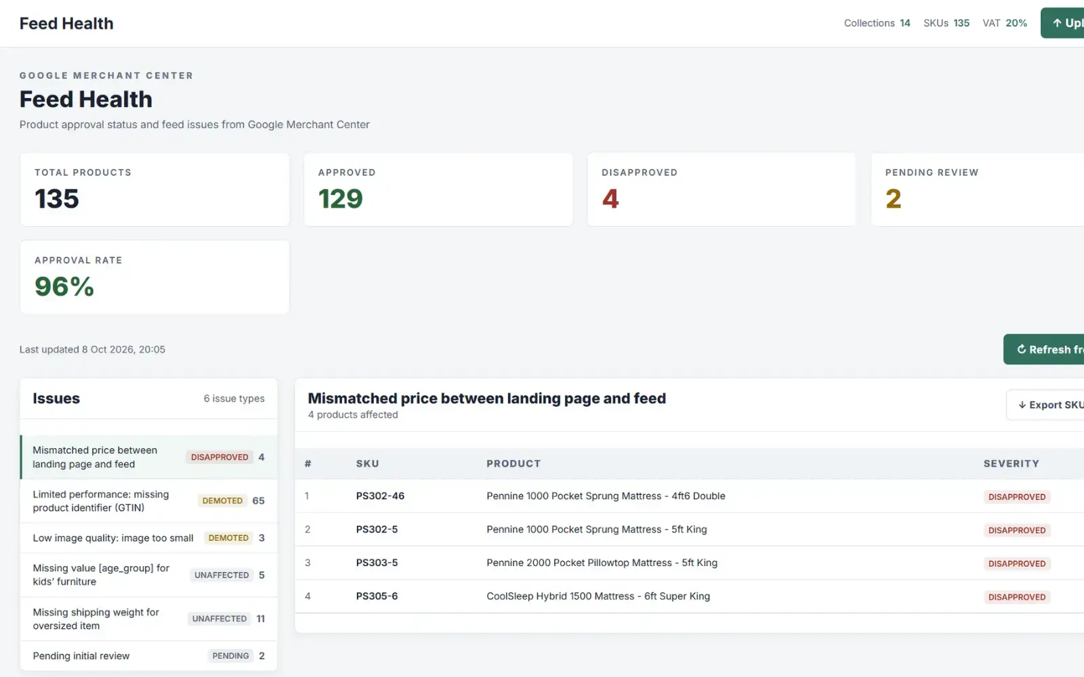Click SKU PS302-5 in the table
Screen dimensions: 1084x677
click(377, 529)
